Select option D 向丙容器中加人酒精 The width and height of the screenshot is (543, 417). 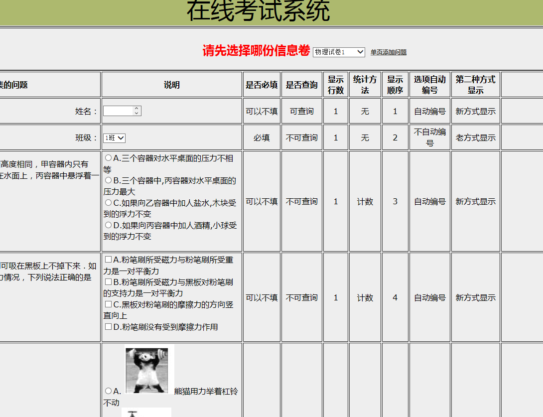tap(109, 225)
